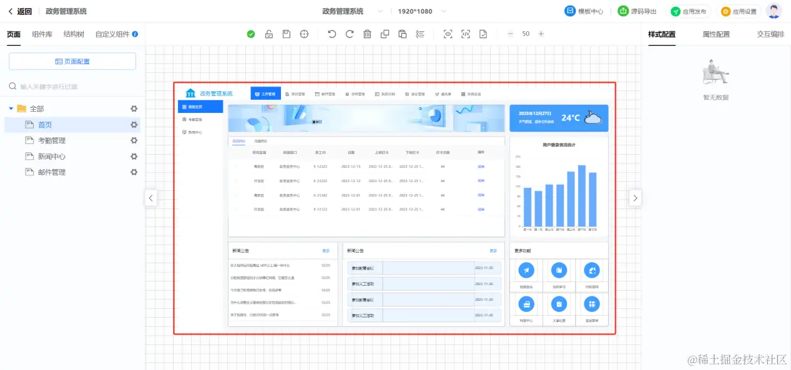Click the lock icon in the toolbar
The image size is (791, 370).
(x=268, y=34)
